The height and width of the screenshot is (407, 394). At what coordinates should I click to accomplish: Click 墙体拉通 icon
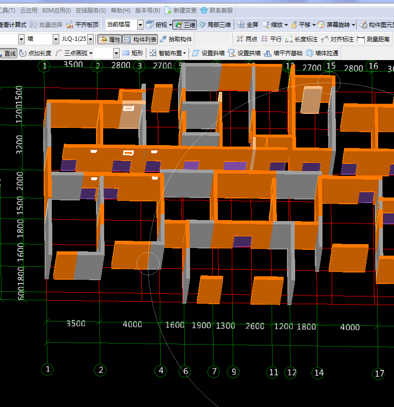click(x=310, y=53)
